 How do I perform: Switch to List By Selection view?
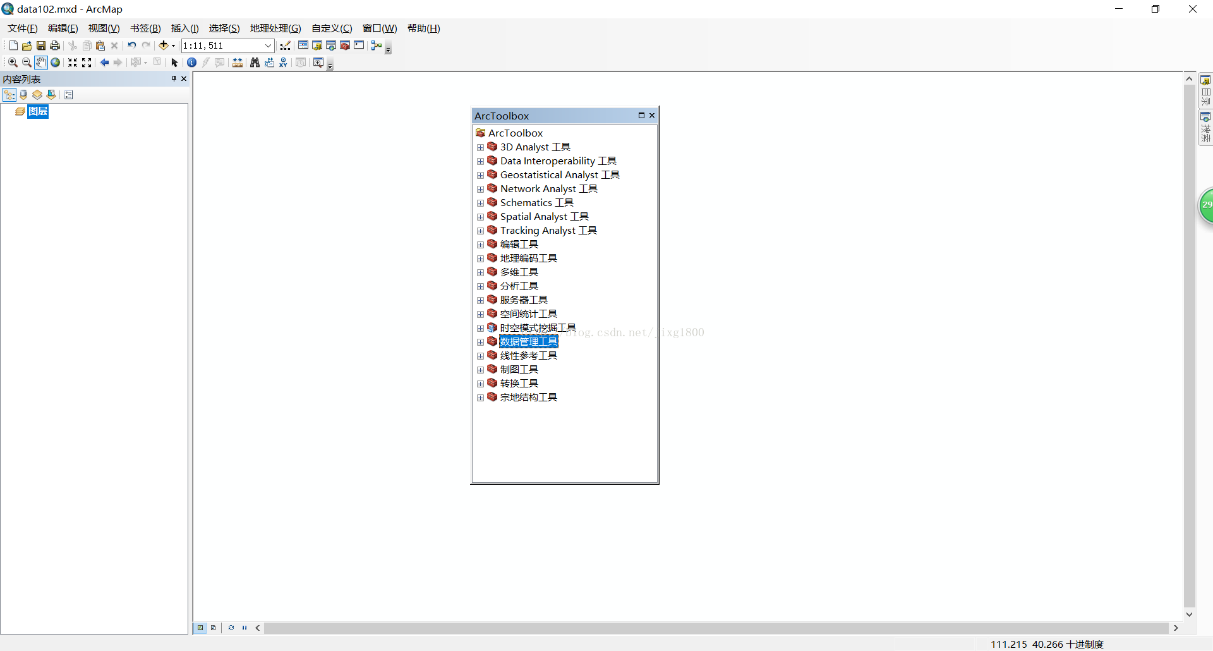tap(51, 95)
